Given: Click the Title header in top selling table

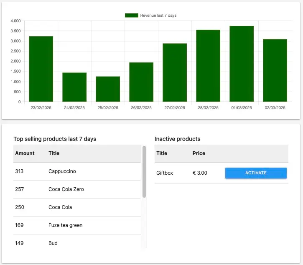Looking at the screenshot, I should (54, 153).
